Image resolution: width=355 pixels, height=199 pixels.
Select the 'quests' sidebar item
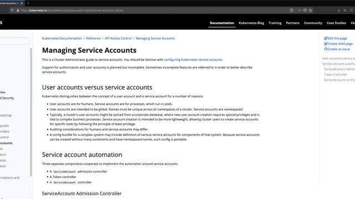click(4, 125)
